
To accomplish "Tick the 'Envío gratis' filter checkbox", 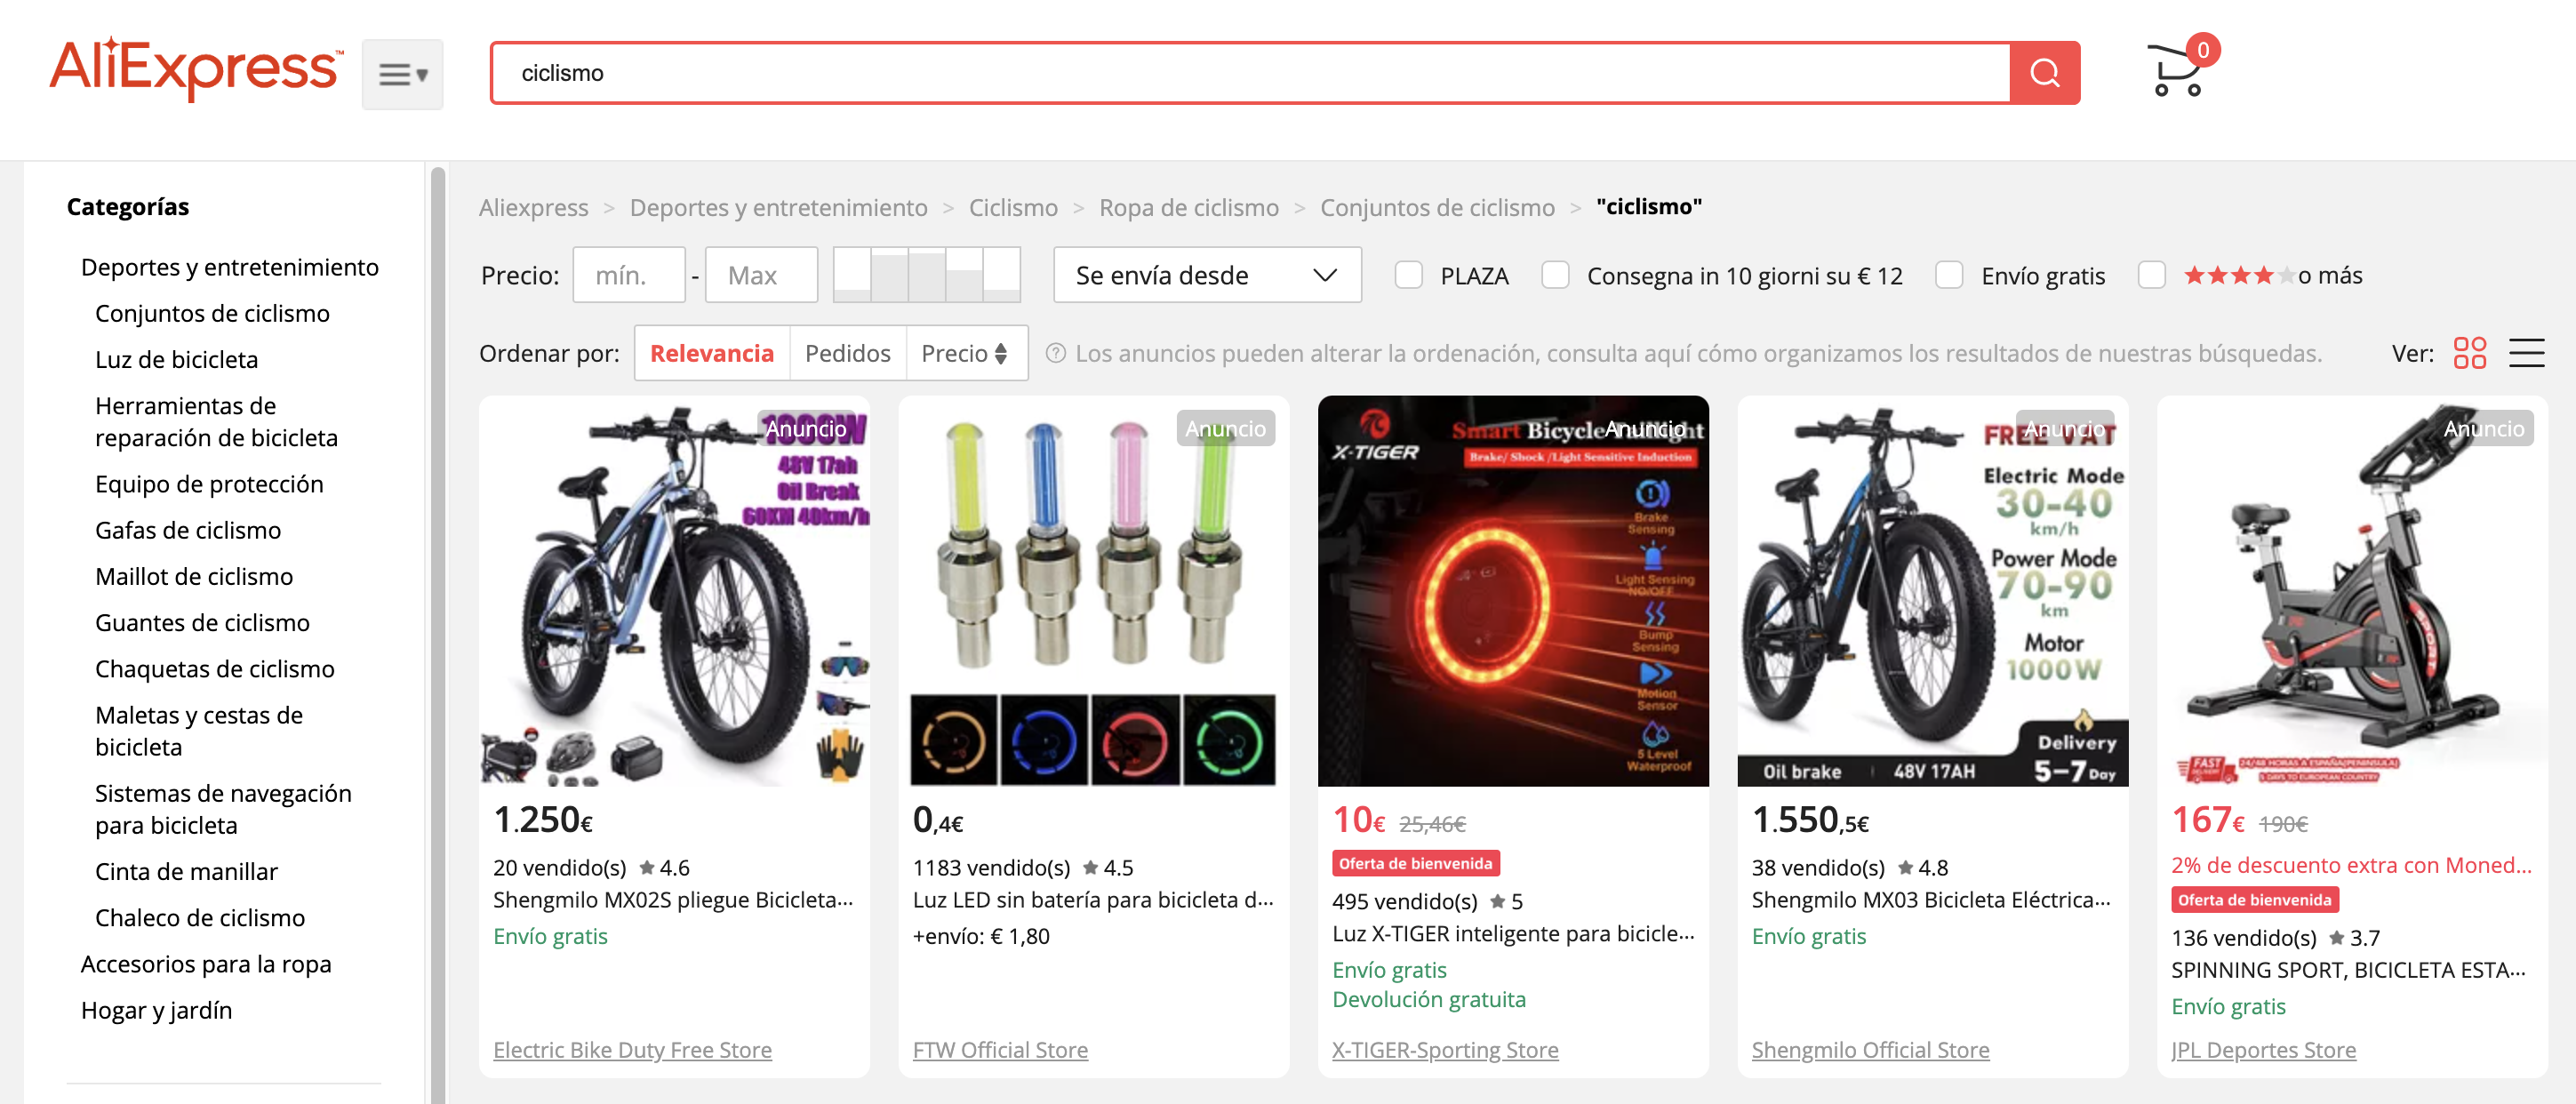I will point(1949,275).
